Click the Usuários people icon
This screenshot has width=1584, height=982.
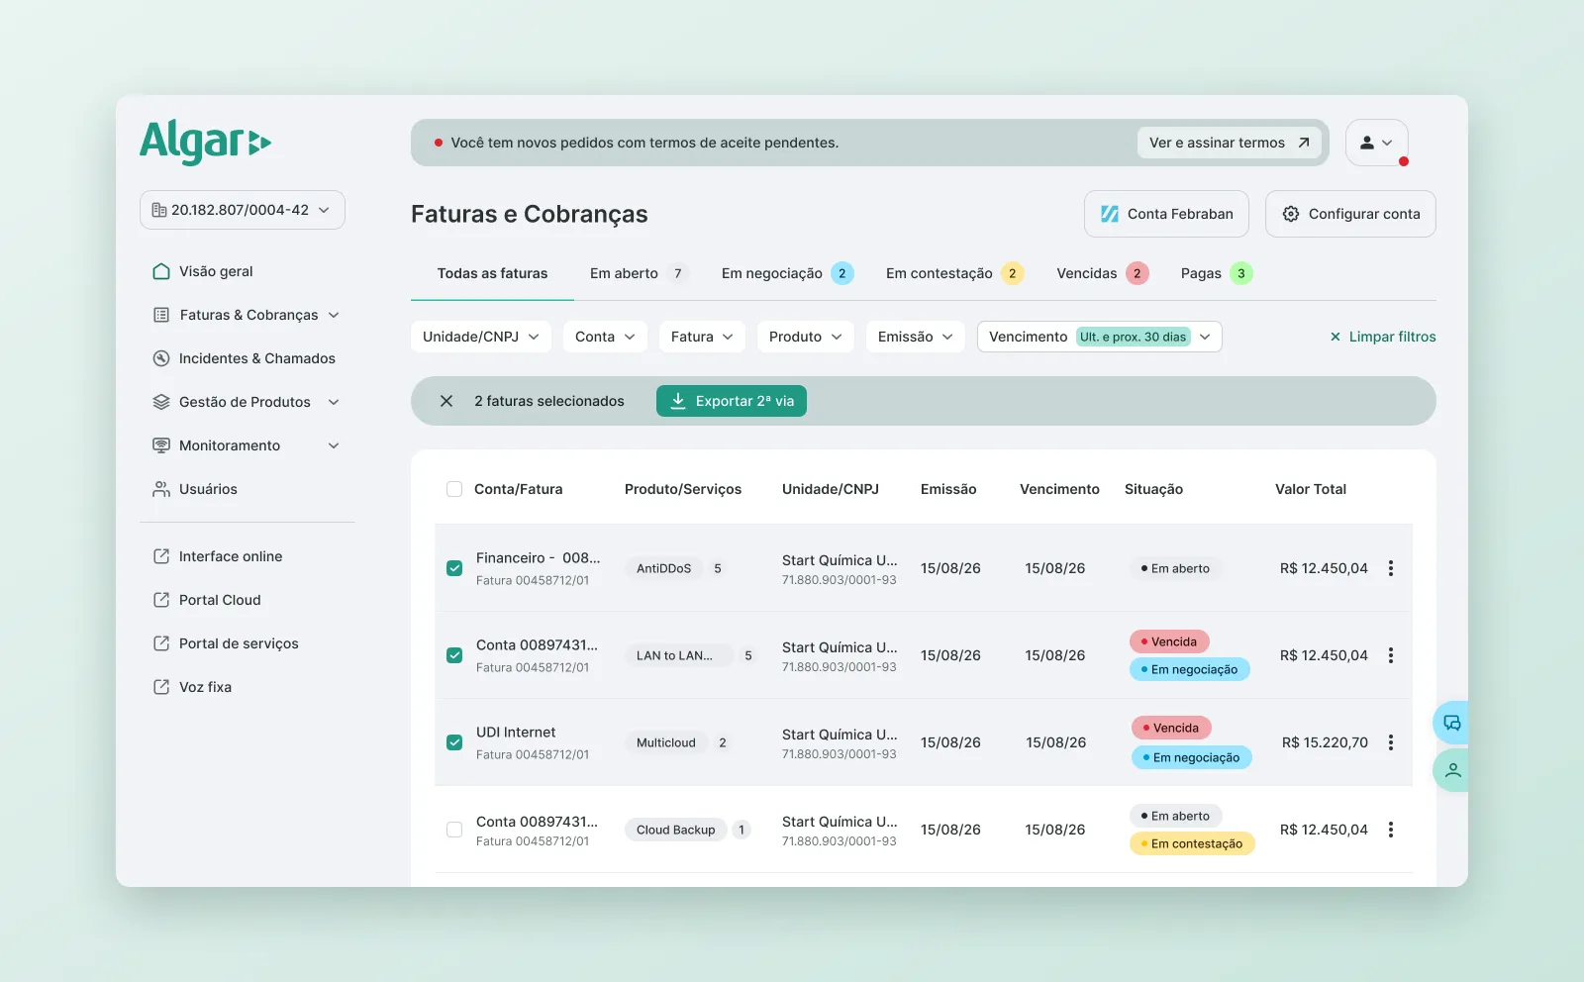tap(161, 489)
